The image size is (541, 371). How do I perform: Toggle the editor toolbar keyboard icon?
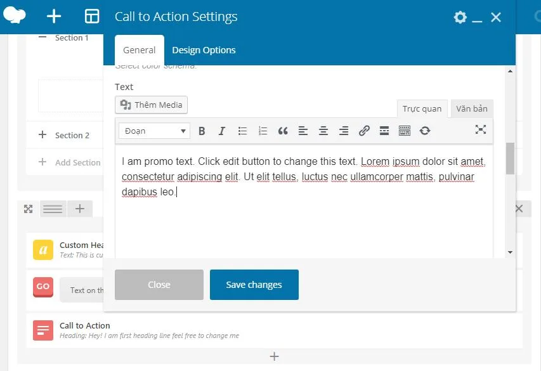pyautogui.click(x=405, y=131)
